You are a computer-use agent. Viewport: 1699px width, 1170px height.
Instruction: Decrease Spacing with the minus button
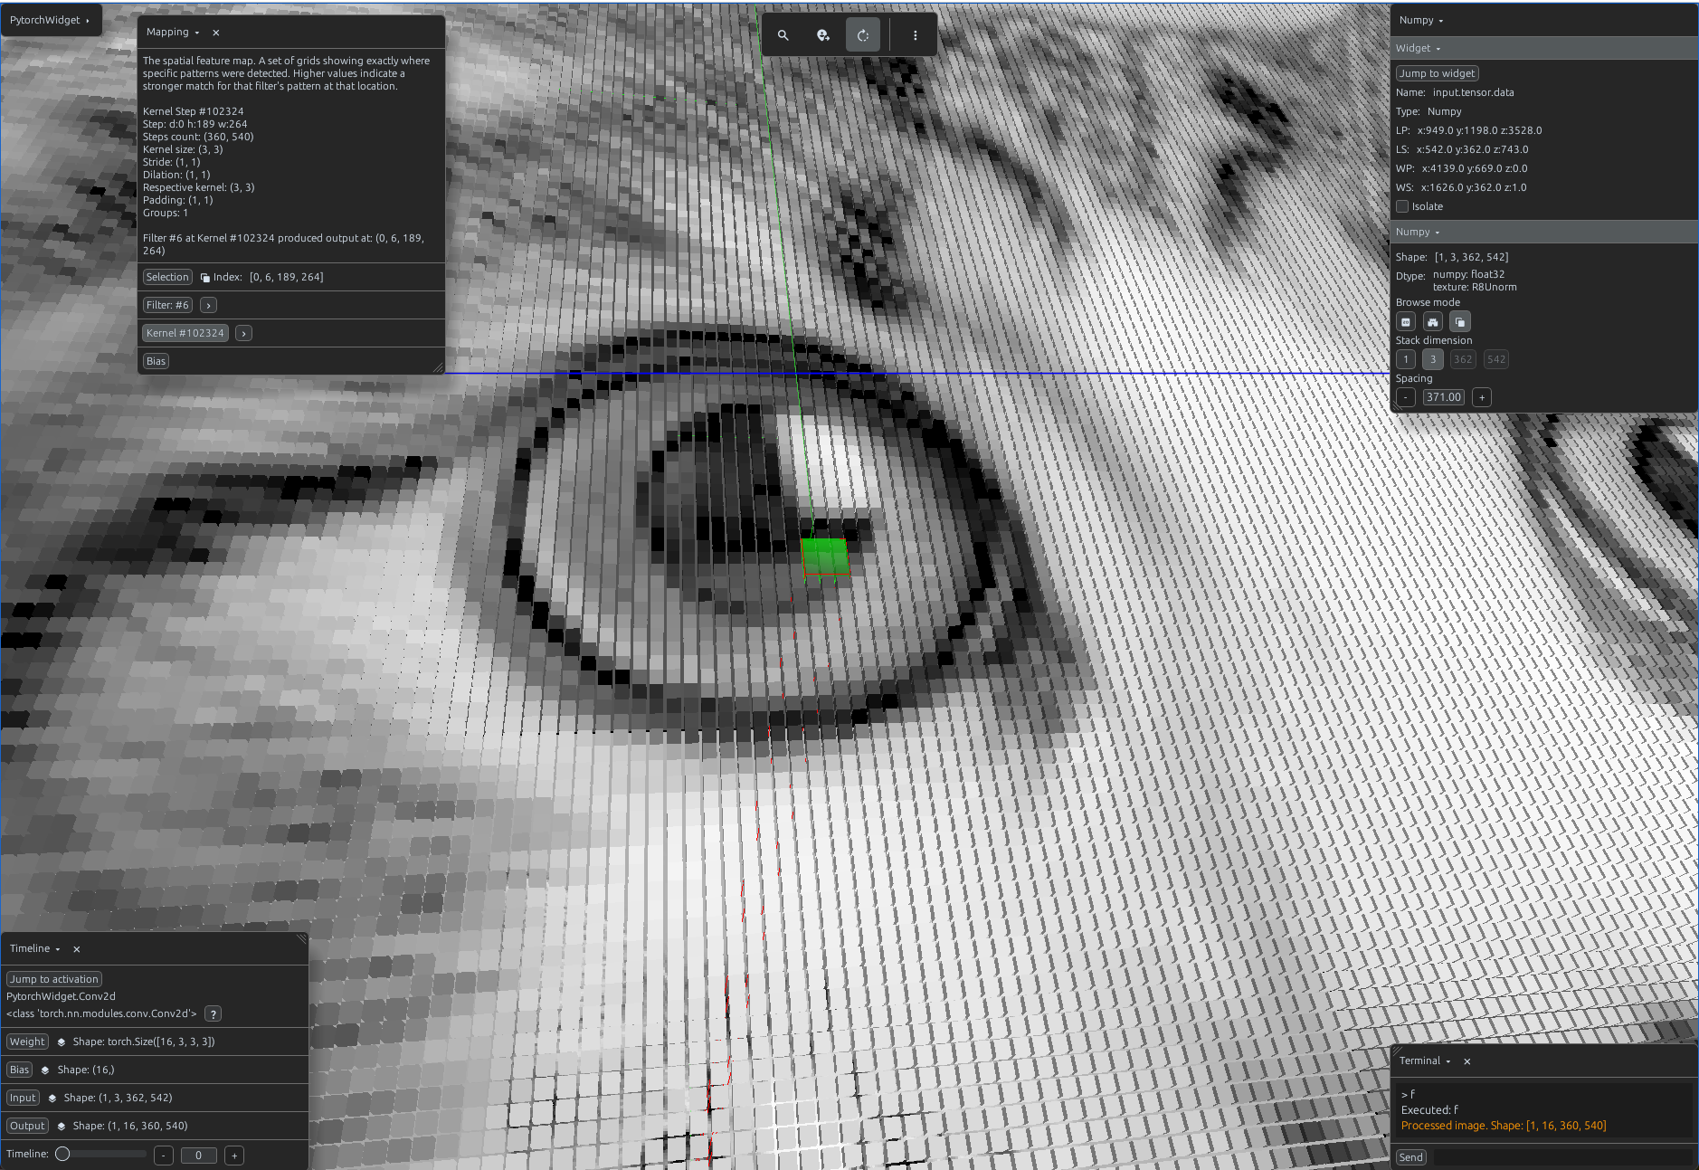pos(1406,397)
